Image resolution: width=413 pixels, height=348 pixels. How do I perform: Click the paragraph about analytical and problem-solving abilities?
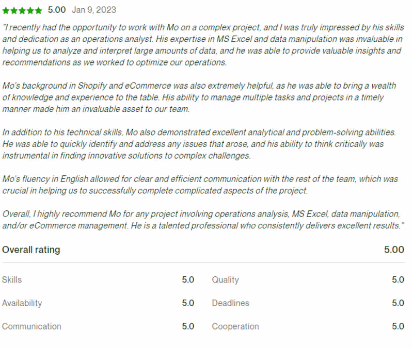coord(199,144)
